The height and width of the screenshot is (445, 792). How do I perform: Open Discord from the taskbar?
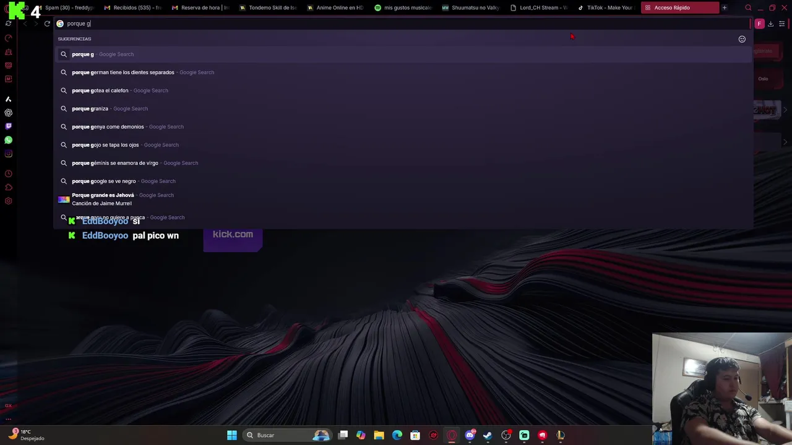pyautogui.click(x=470, y=435)
